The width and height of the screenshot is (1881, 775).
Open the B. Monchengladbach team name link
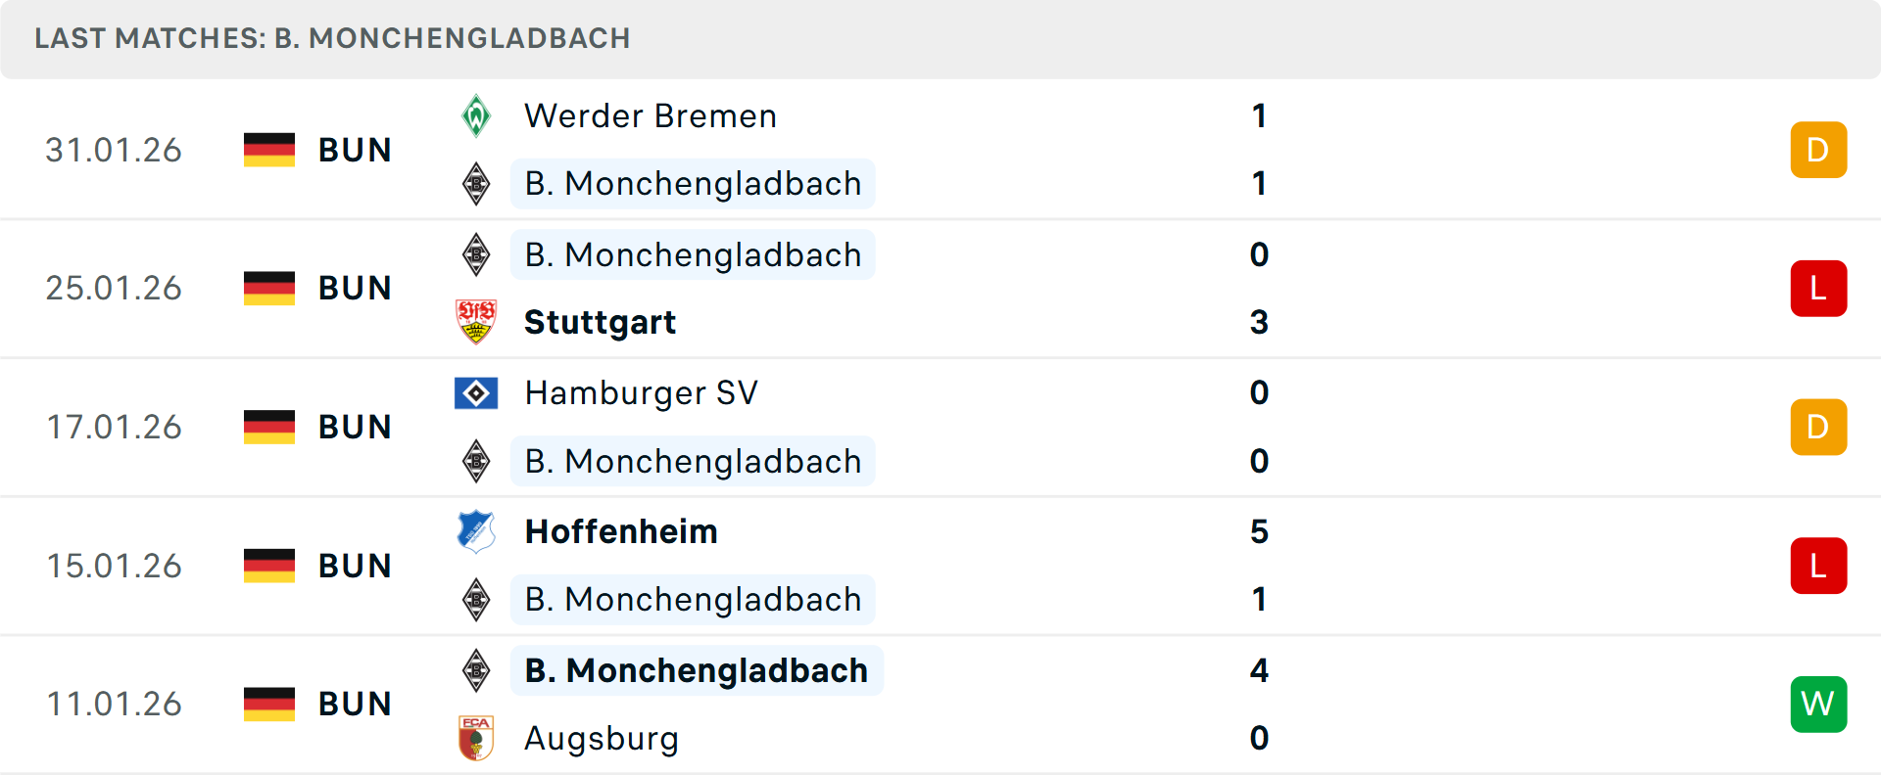(692, 183)
